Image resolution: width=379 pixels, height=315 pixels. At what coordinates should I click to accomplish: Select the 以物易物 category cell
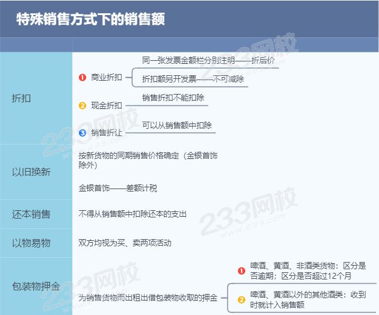(31, 243)
